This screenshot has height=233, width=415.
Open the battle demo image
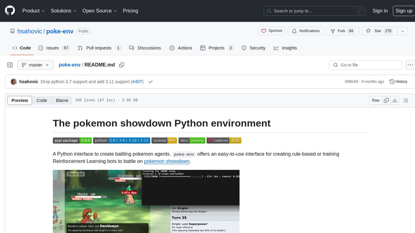[146, 201]
